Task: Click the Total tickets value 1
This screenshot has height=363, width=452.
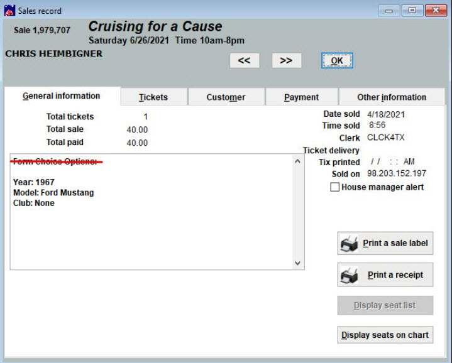Action: pyautogui.click(x=146, y=117)
